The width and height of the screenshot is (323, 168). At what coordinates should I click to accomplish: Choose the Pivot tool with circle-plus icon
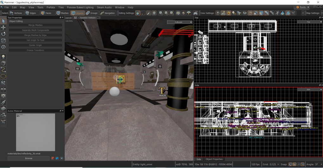tap(3, 47)
